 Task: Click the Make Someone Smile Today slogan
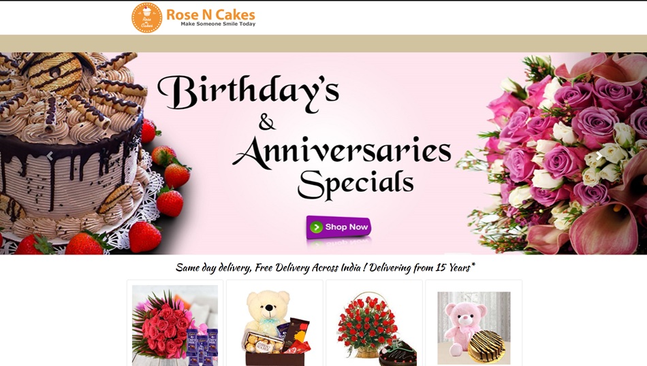pyautogui.click(x=218, y=24)
